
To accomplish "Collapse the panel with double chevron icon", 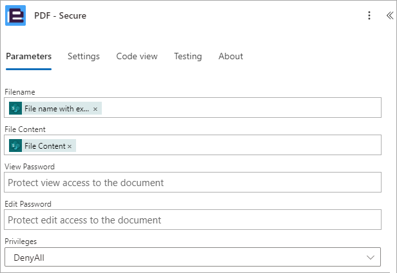I will pyautogui.click(x=390, y=15).
